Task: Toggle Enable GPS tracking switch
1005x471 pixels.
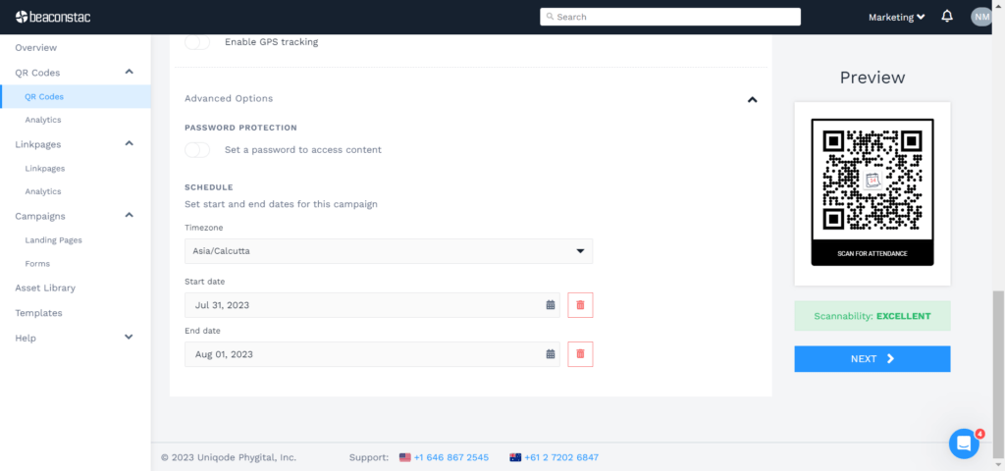Action: pos(197,42)
